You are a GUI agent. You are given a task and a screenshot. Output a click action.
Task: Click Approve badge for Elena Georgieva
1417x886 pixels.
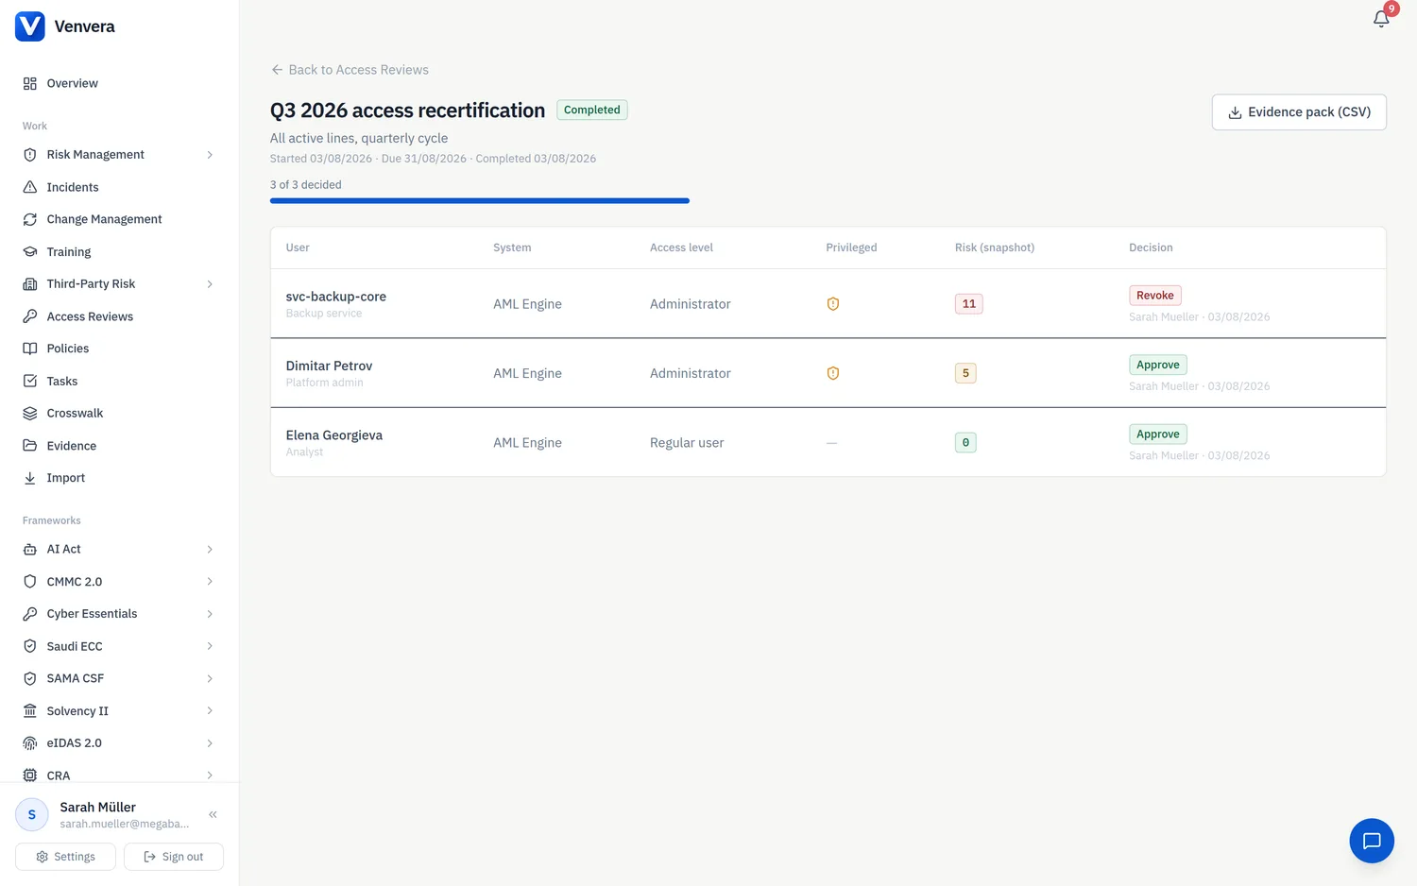[x=1158, y=434]
